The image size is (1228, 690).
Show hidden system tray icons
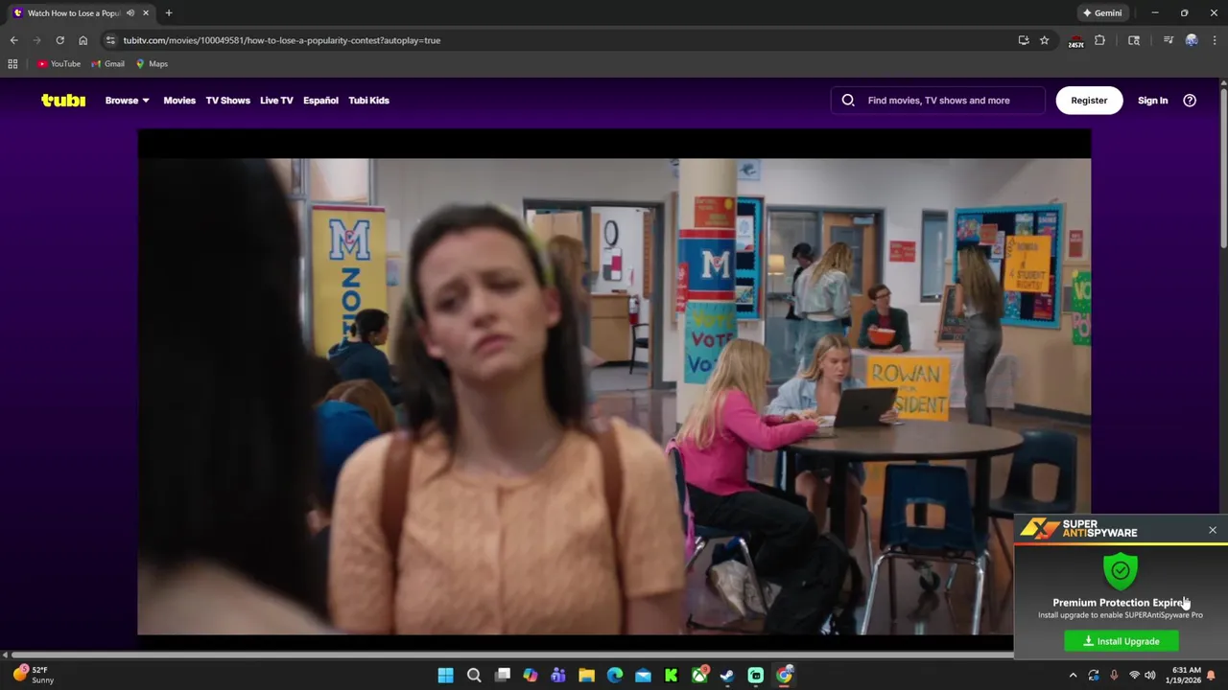tap(1073, 676)
